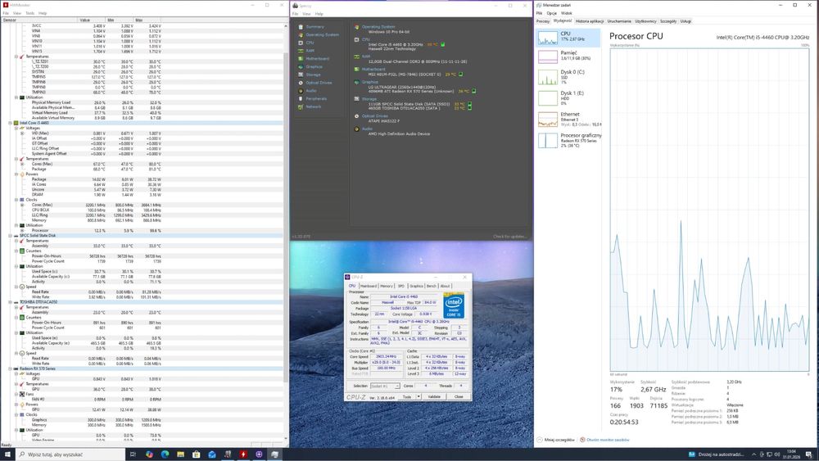This screenshot has width=819, height=461.
Task: Switch to Uruchamianie tab in Task Manager
Action: (619, 21)
